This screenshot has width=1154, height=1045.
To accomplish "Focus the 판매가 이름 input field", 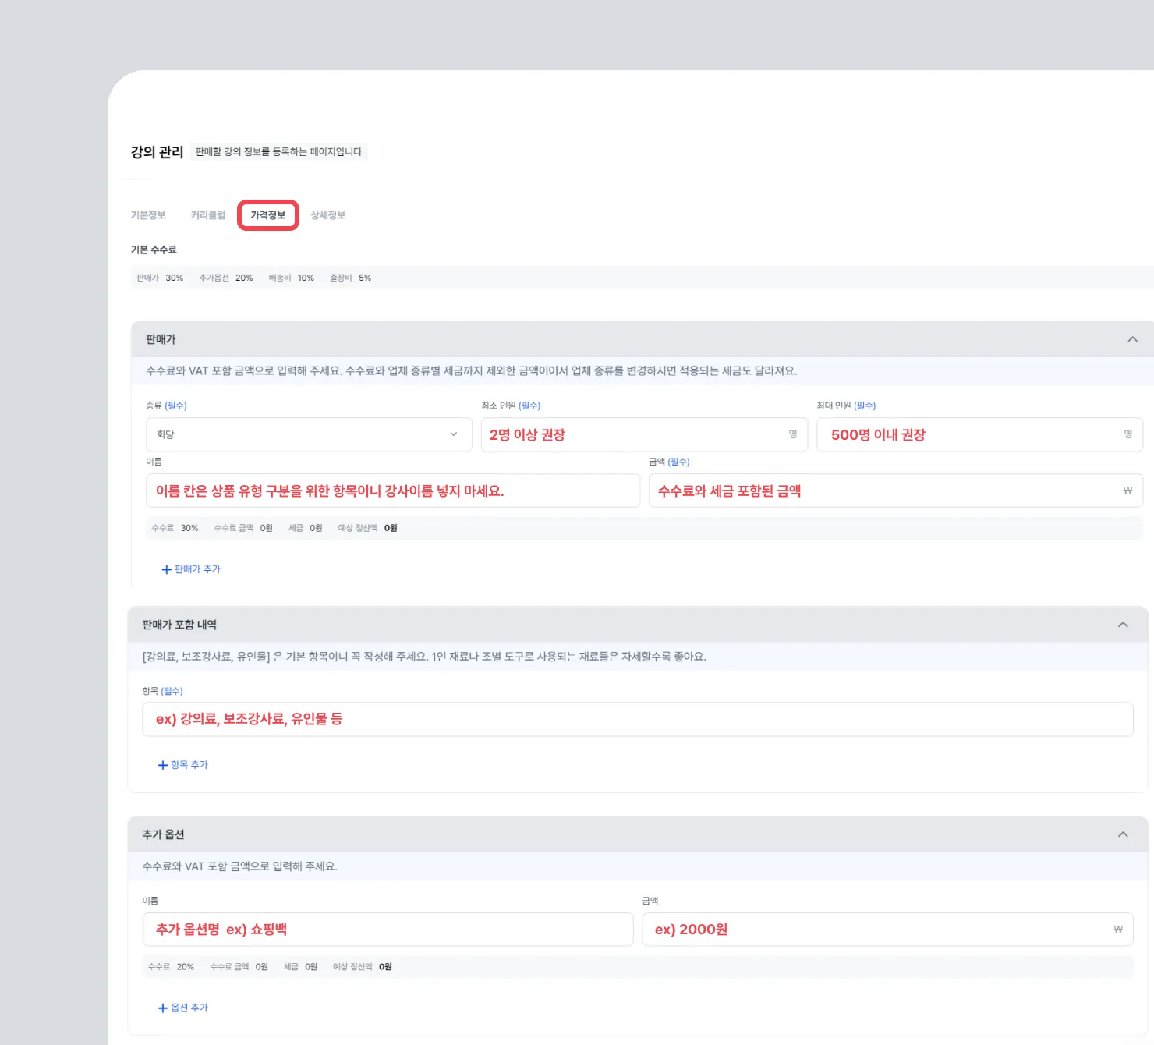I will 393,491.
